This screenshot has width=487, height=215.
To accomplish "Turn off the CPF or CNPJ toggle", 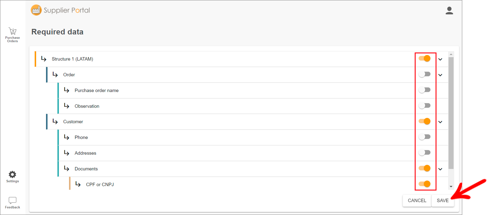I will (424, 184).
